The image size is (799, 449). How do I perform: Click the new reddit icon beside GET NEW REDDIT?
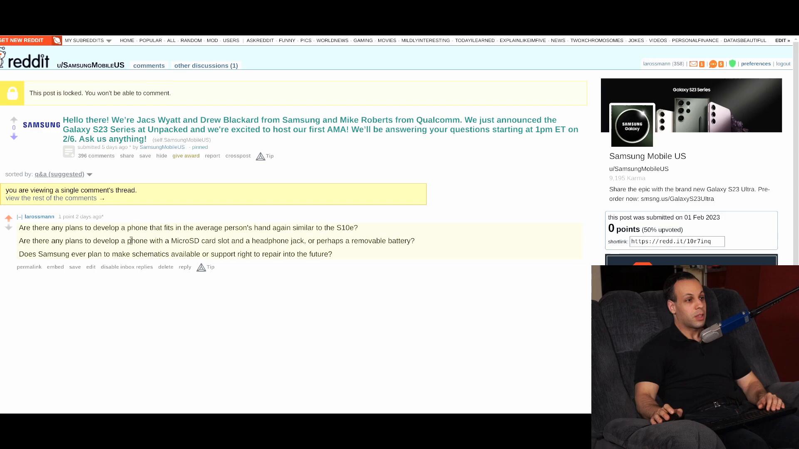pyautogui.click(x=57, y=40)
